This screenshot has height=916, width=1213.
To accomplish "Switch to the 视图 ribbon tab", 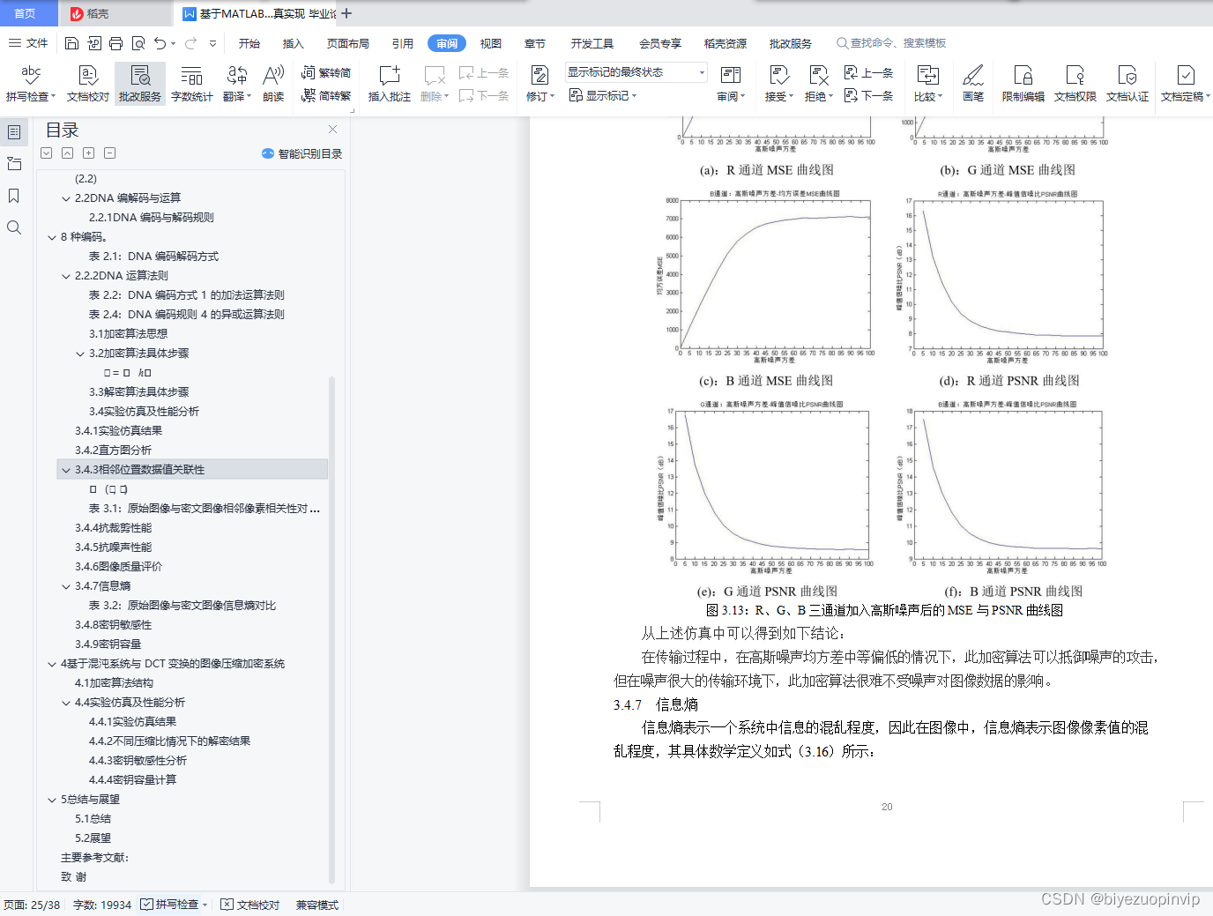I will click(490, 43).
